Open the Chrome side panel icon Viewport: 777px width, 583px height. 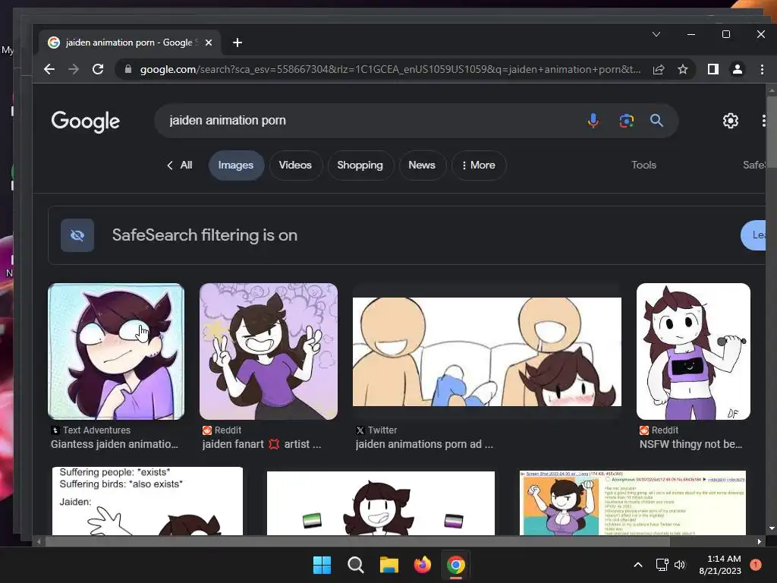coord(713,69)
